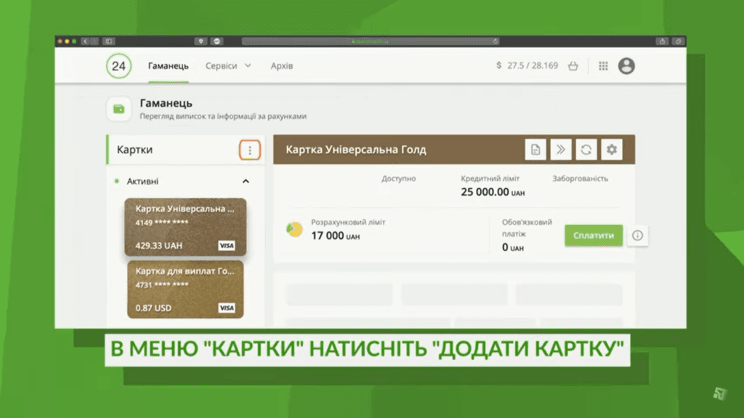Open card settings gear icon
744x418 pixels.
point(612,149)
